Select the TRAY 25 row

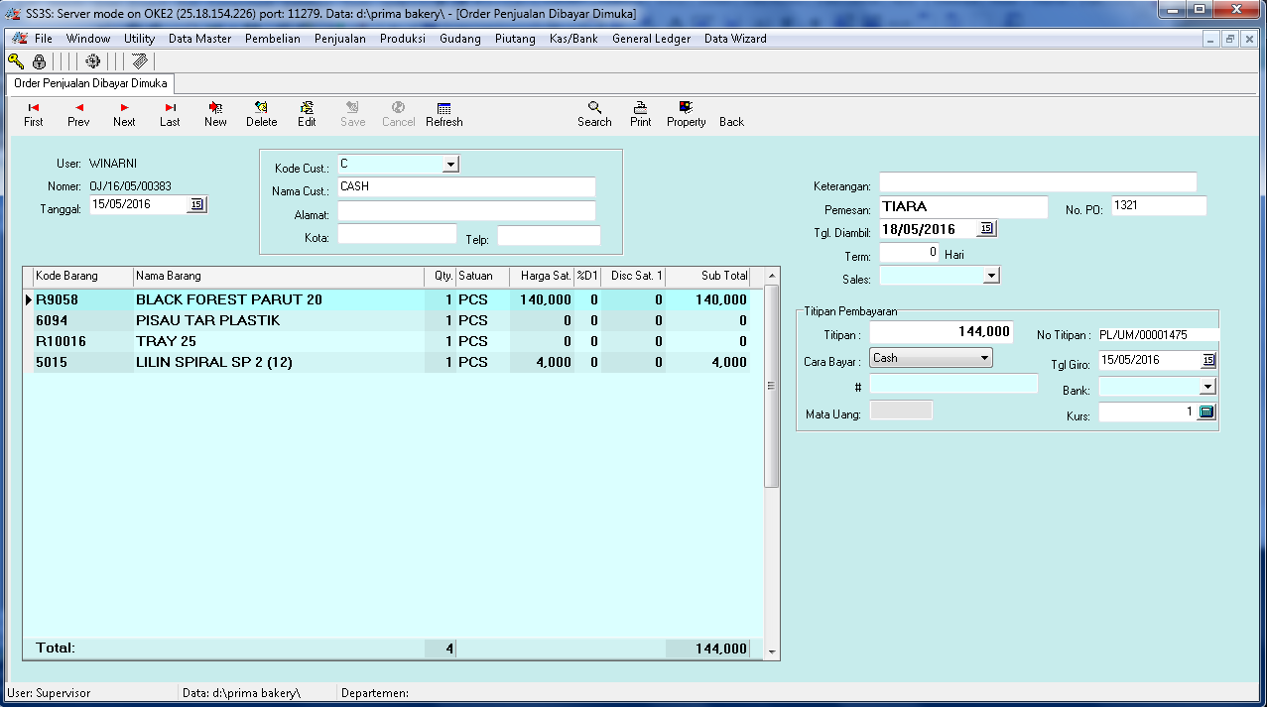tap(393, 341)
